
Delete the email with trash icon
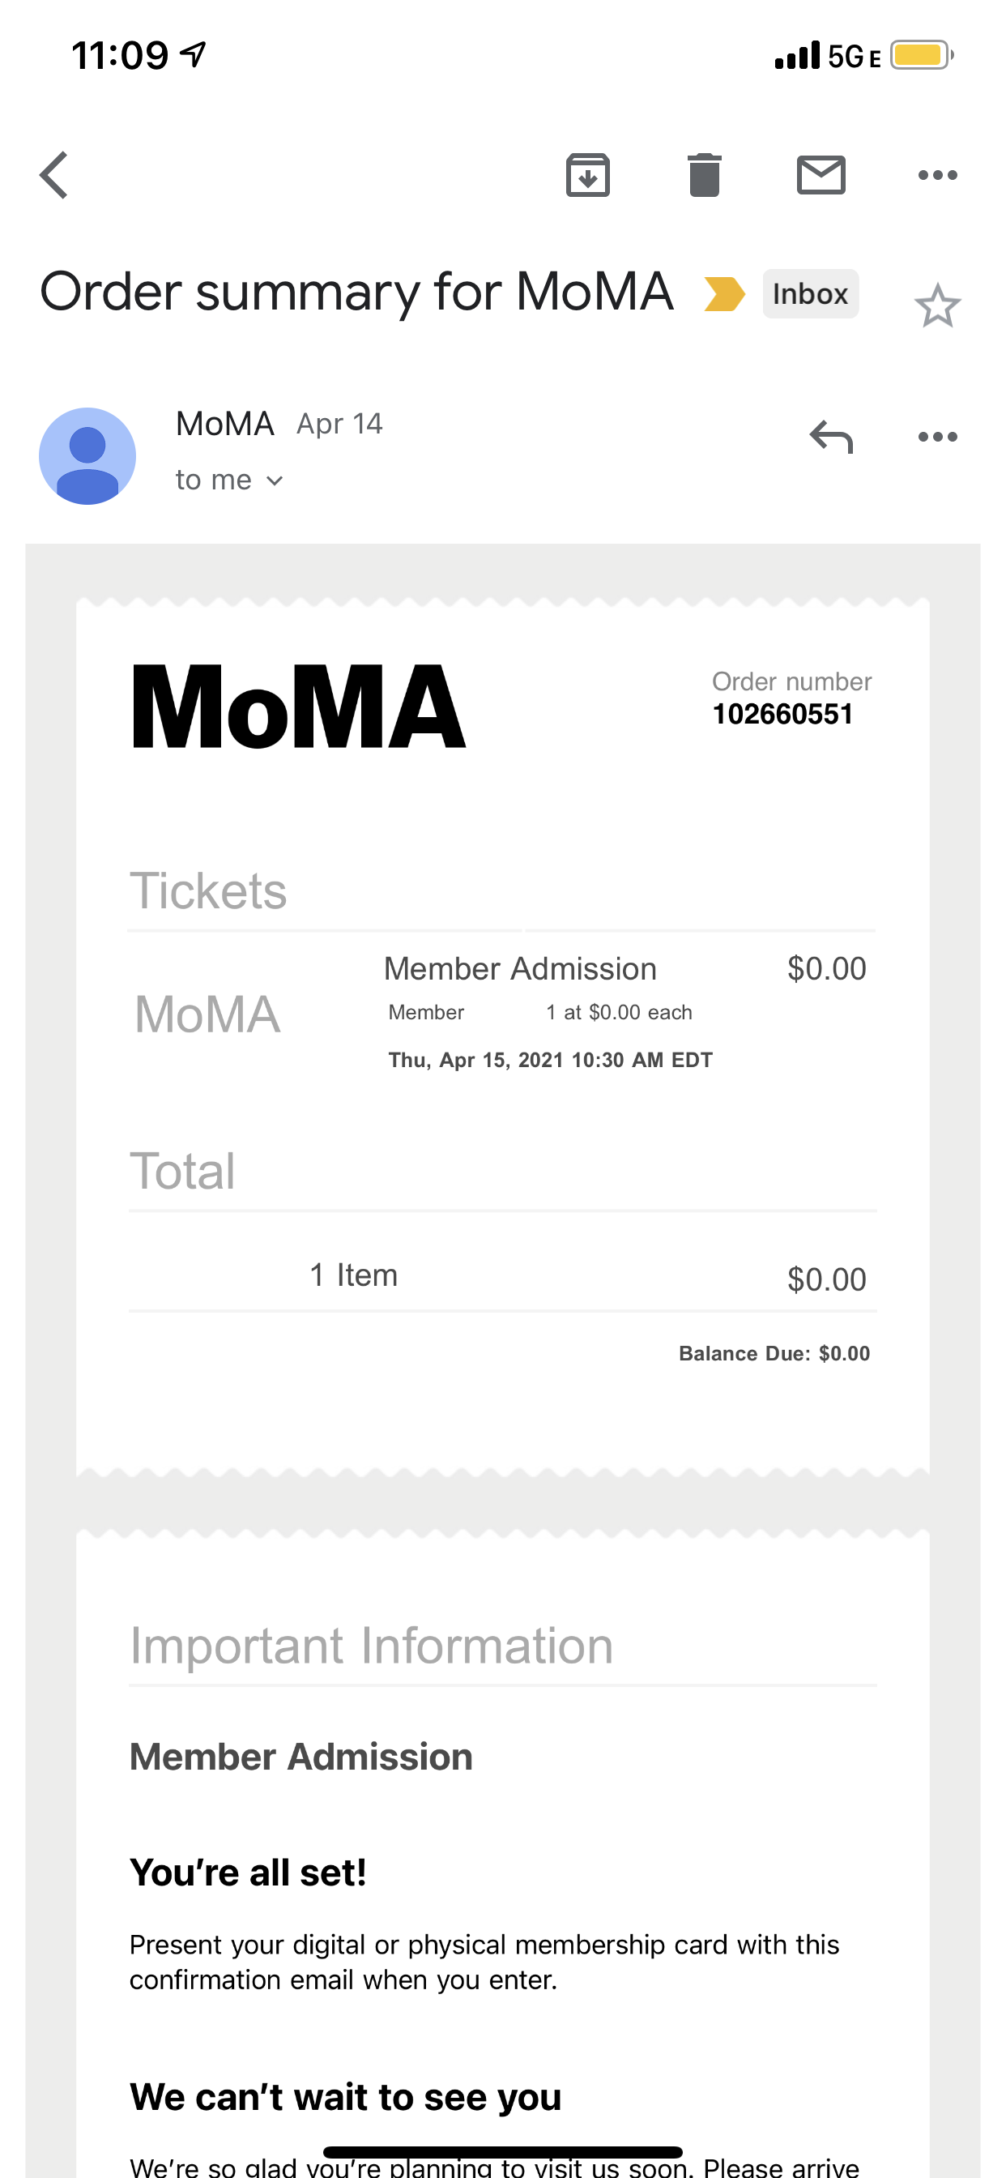tap(704, 175)
